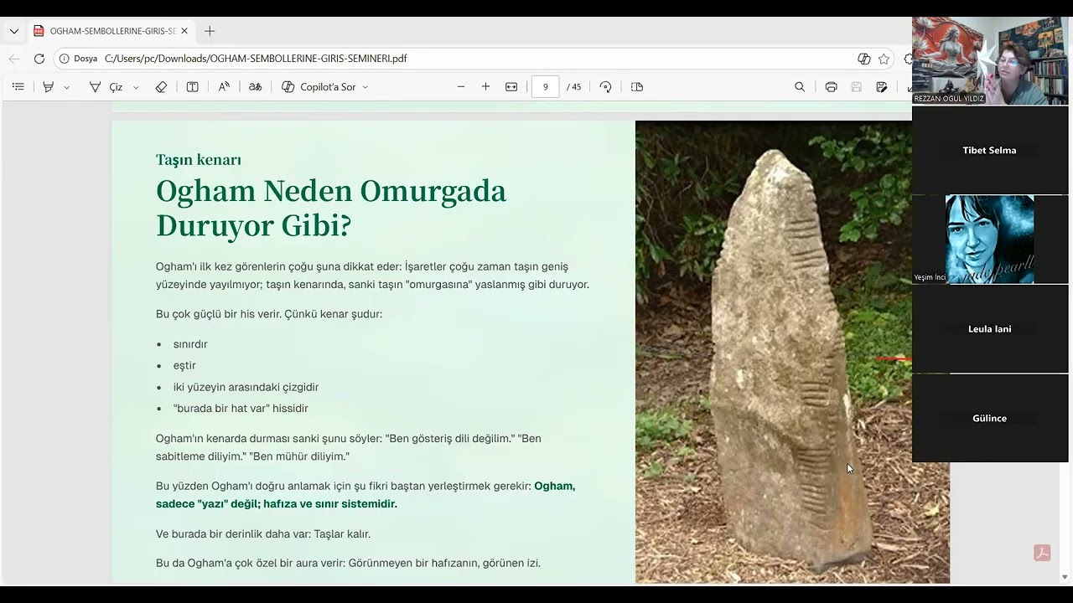Close the OGHAM PDF tab
The image size is (1073, 603).
click(184, 31)
